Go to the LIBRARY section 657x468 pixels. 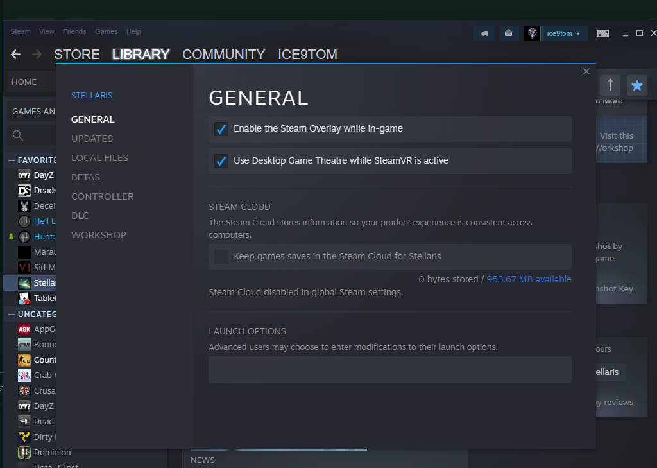pyautogui.click(x=141, y=54)
